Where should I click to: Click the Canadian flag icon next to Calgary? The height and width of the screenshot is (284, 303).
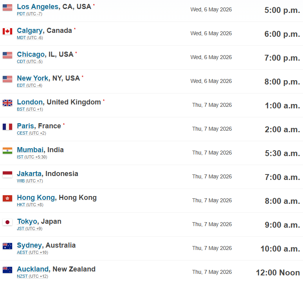click(7, 31)
